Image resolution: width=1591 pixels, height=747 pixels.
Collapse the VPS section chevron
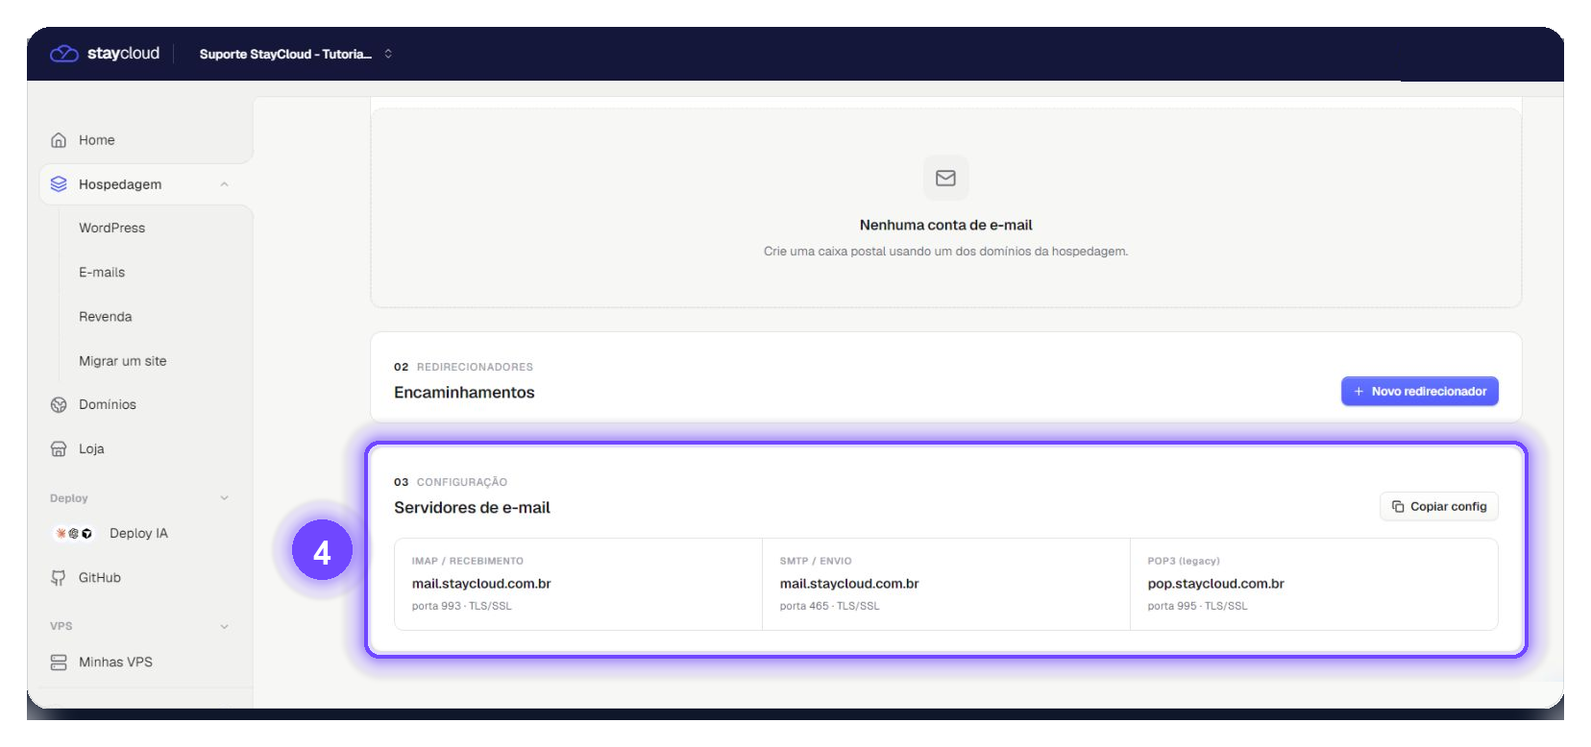click(224, 626)
